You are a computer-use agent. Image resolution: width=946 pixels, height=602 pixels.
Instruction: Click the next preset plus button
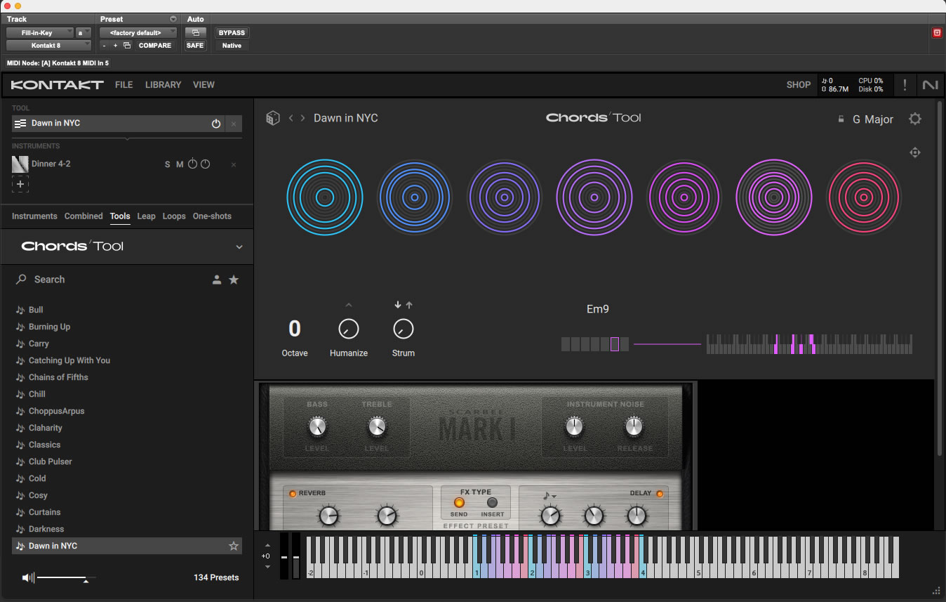click(115, 46)
